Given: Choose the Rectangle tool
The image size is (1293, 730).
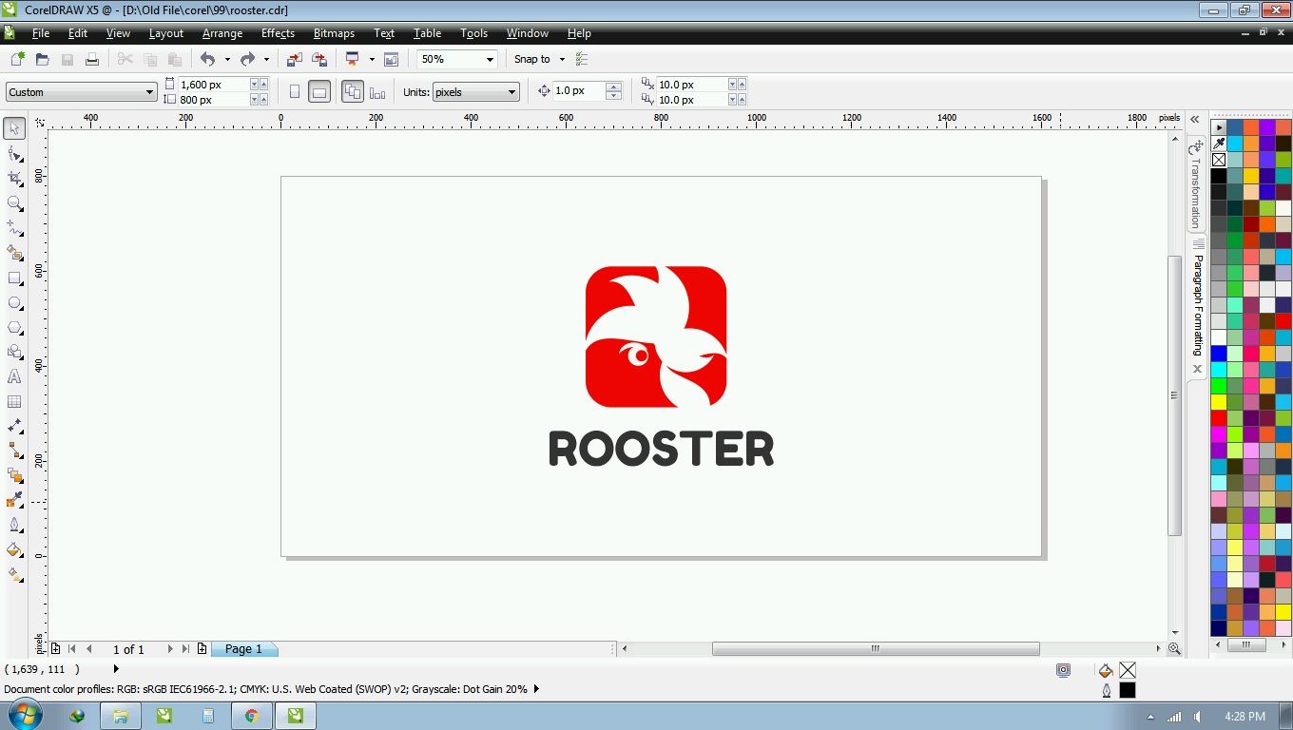Looking at the screenshot, I should pos(14,279).
